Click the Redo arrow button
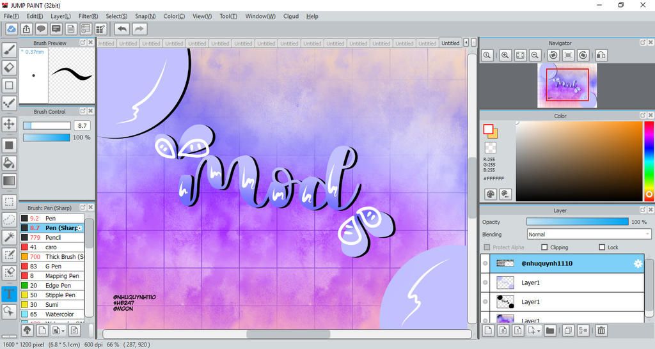Image resolution: width=655 pixels, height=349 pixels. [140, 29]
